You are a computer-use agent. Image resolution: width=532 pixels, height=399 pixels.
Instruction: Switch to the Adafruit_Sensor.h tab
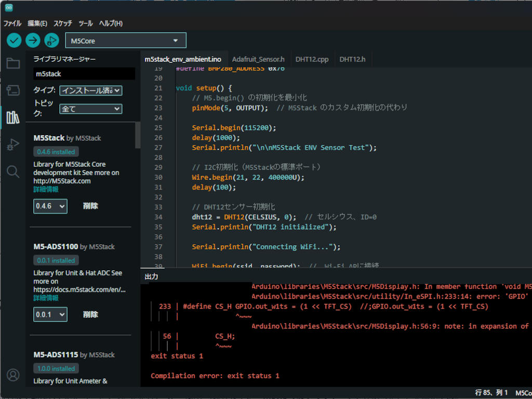click(x=258, y=59)
